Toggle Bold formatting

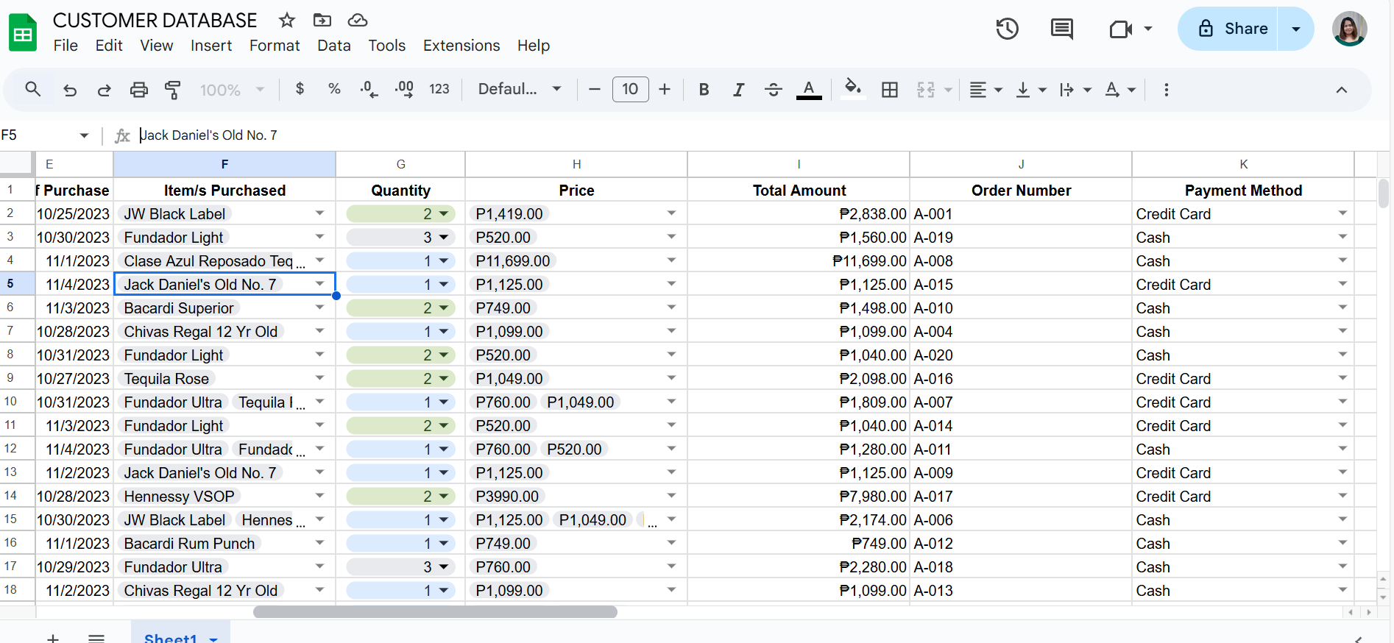pos(704,90)
